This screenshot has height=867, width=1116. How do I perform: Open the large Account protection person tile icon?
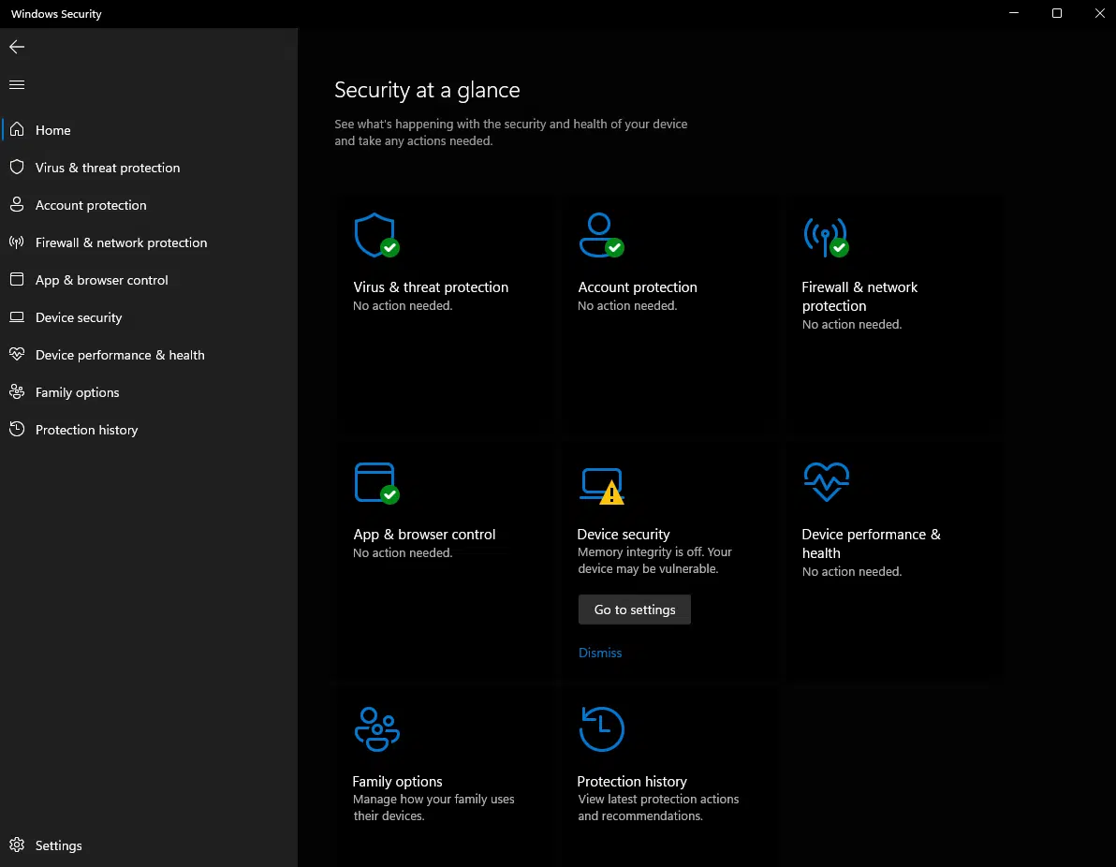pos(601,236)
